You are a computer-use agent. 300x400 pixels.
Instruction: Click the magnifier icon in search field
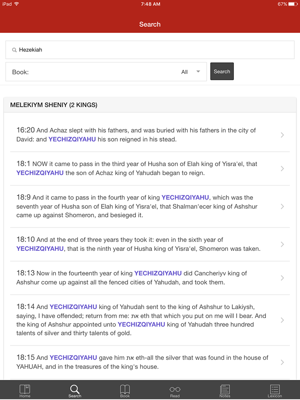[x=15, y=50]
